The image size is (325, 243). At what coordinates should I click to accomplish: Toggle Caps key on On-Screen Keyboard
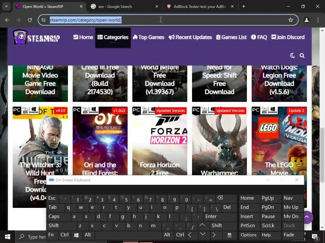coord(58,216)
